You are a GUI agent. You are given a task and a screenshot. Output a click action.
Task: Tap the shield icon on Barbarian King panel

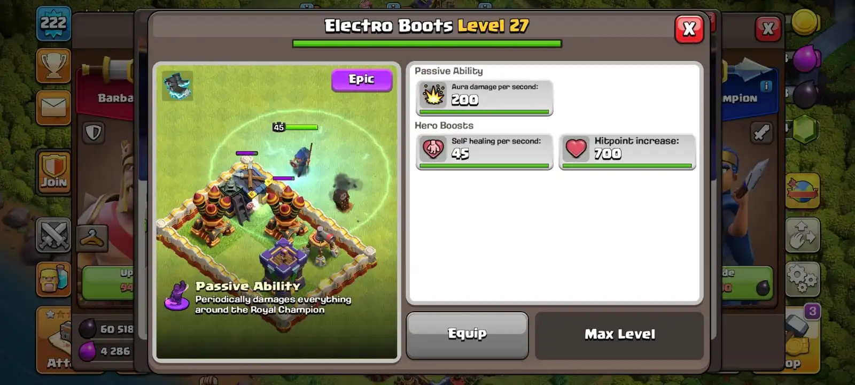(x=94, y=132)
